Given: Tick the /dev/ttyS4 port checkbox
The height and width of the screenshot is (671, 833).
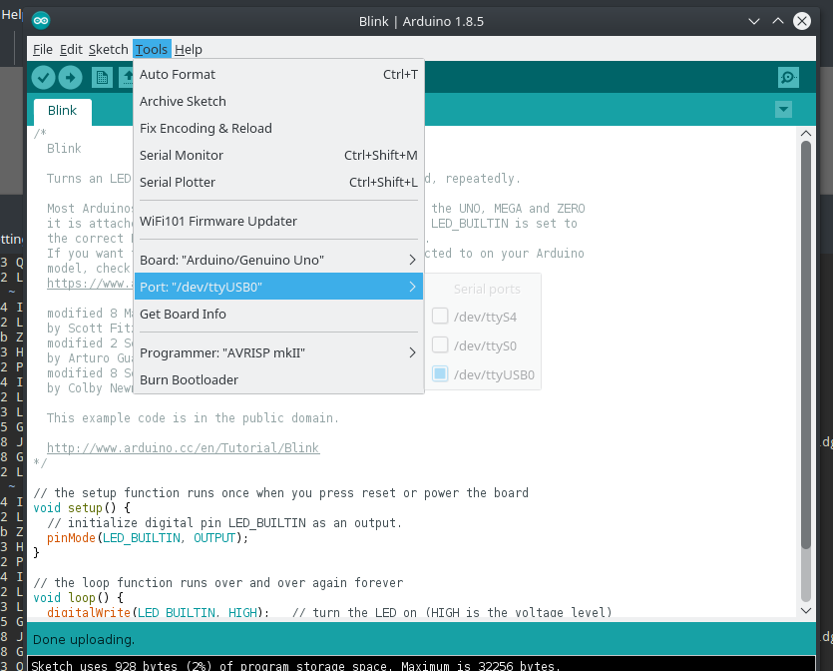Looking at the screenshot, I should coord(440,316).
